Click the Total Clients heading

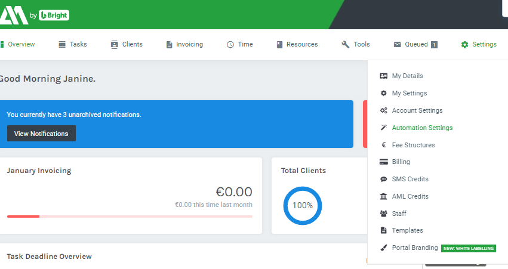[x=303, y=171]
